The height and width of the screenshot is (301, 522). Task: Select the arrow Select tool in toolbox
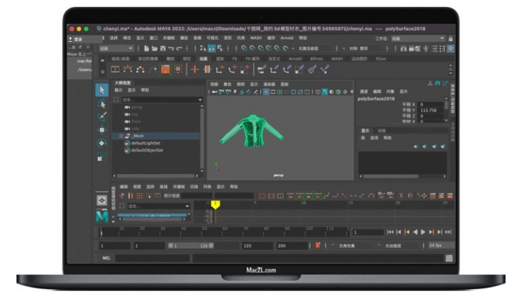102,90
